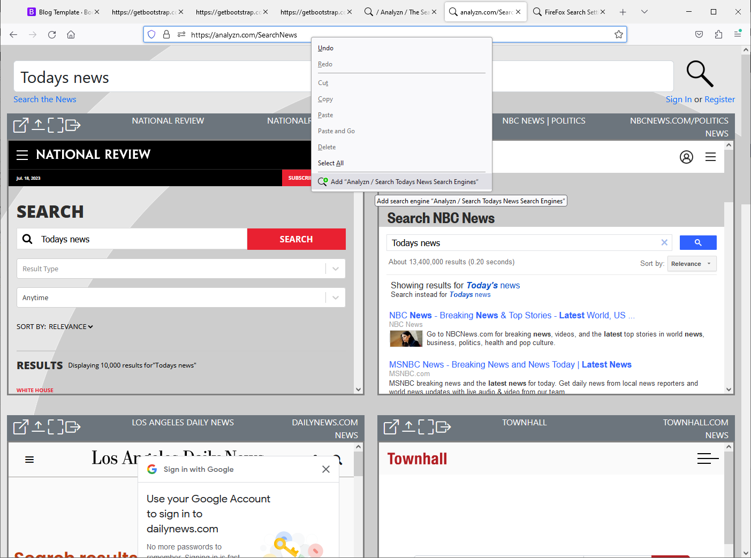This screenshot has width=751, height=558.
Task: Click the WHITE HOUSE result tag
Action: point(35,391)
